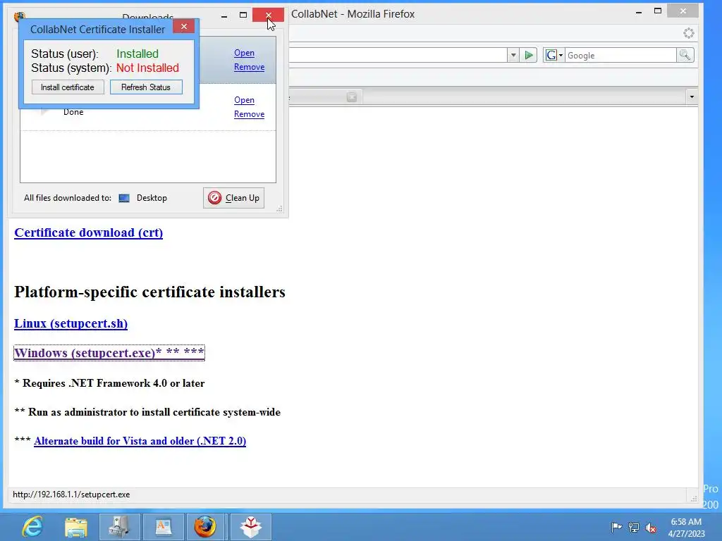Click the green Go arrow in Firefox
Screen dimensions: 722x541
pyautogui.click(x=529, y=55)
